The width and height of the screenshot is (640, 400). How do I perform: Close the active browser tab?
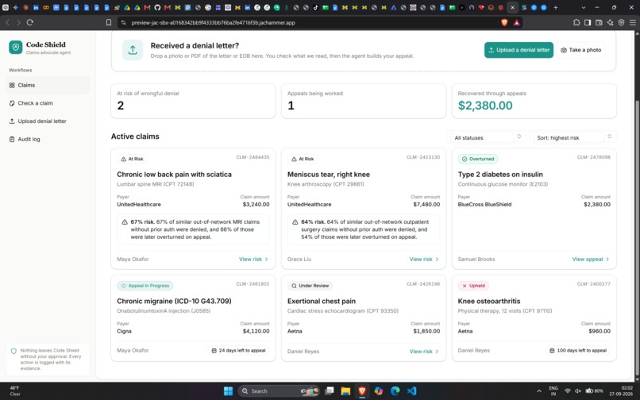pos(513,7)
